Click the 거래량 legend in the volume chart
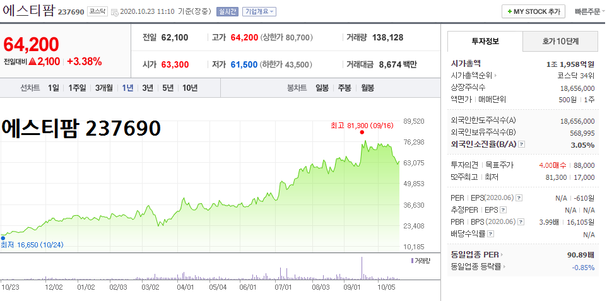 tap(420, 261)
